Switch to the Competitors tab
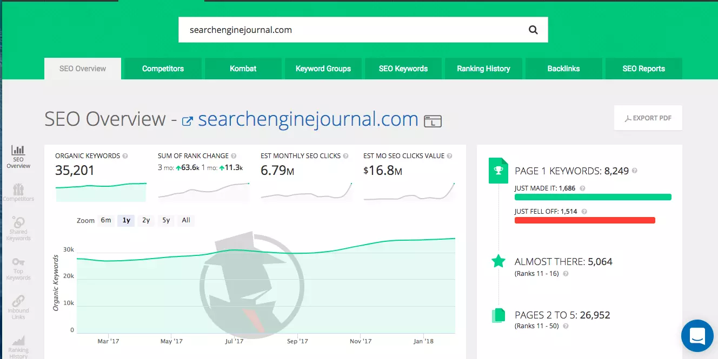The height and width of the screenshot is (359, 718). [163, 69]
